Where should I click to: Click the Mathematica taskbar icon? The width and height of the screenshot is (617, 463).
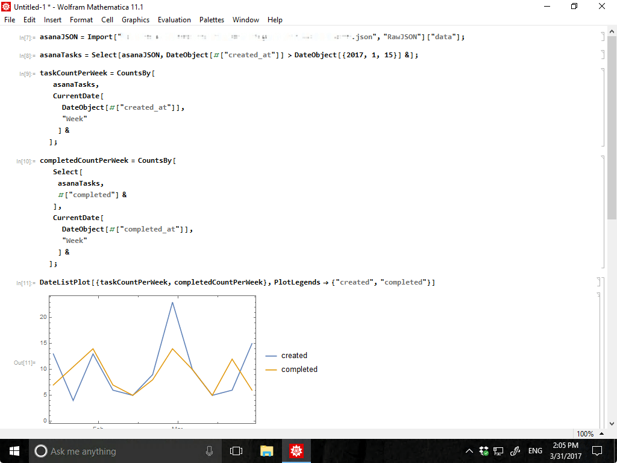tap(296, 451)
